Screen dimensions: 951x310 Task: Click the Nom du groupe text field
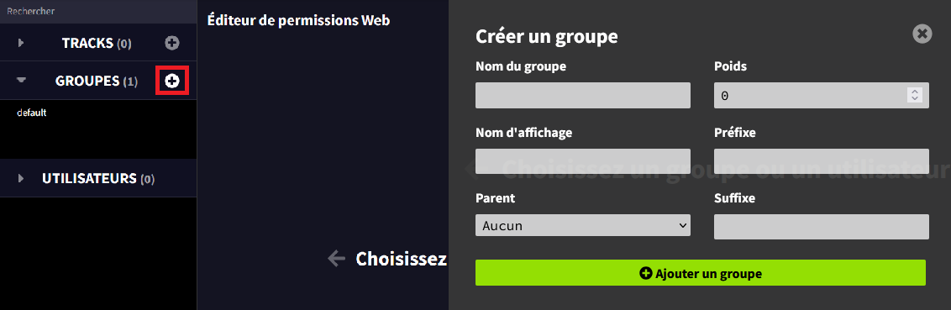[583, 95]
